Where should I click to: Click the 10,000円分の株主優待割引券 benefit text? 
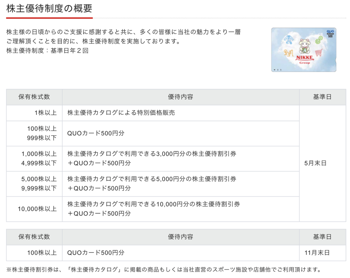(154, 209)
